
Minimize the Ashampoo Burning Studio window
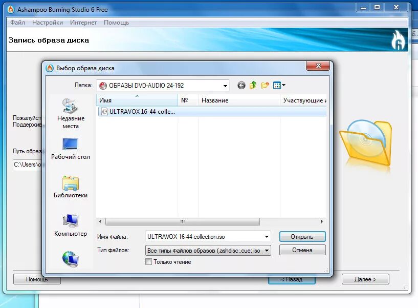click(x=363, y=8)
